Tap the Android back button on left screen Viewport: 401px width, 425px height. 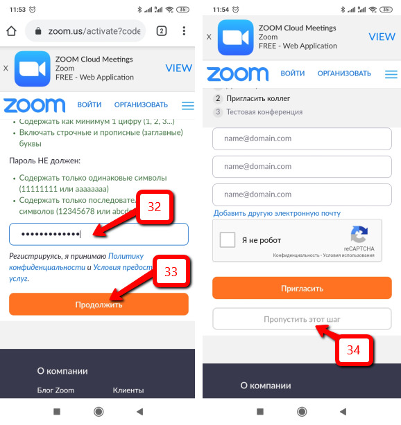pyautogui.click(x=140, y=412)
